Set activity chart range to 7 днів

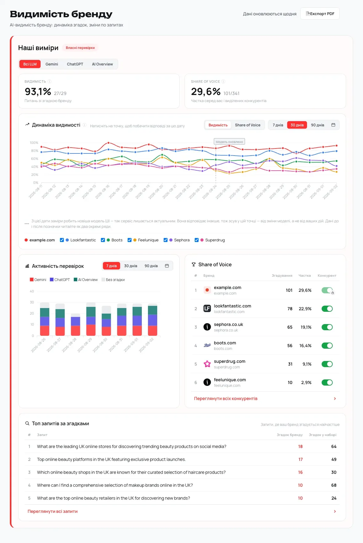point(111,266)
